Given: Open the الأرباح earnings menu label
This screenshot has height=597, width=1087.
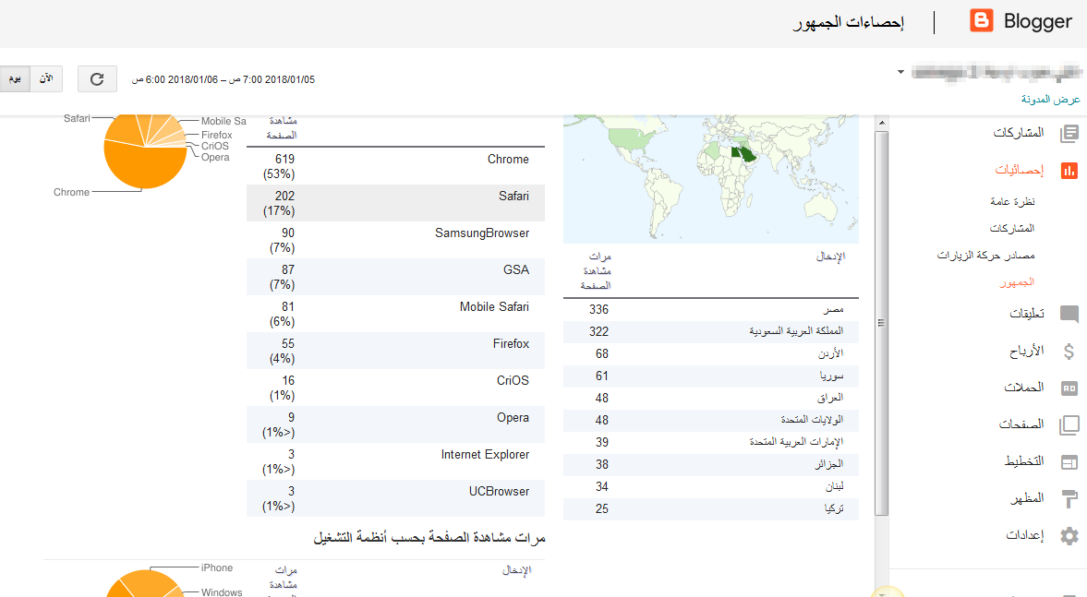Looking at the screenshot, I should [1027, 352].
